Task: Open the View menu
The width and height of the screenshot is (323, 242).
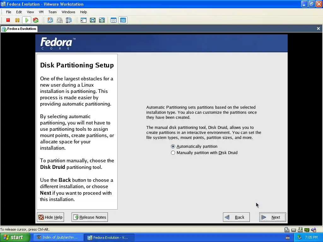Action: click(30, 12)
